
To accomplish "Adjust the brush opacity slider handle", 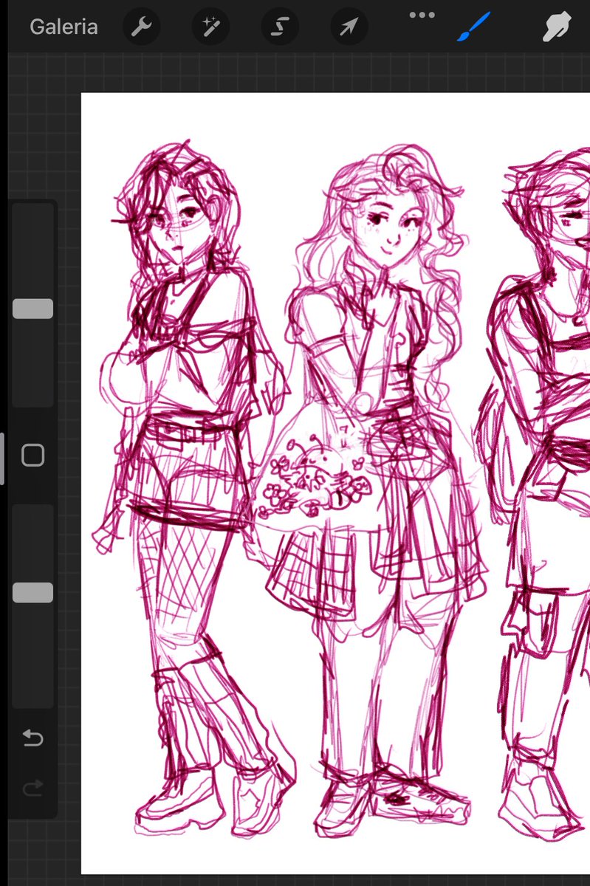I will 33,593.
